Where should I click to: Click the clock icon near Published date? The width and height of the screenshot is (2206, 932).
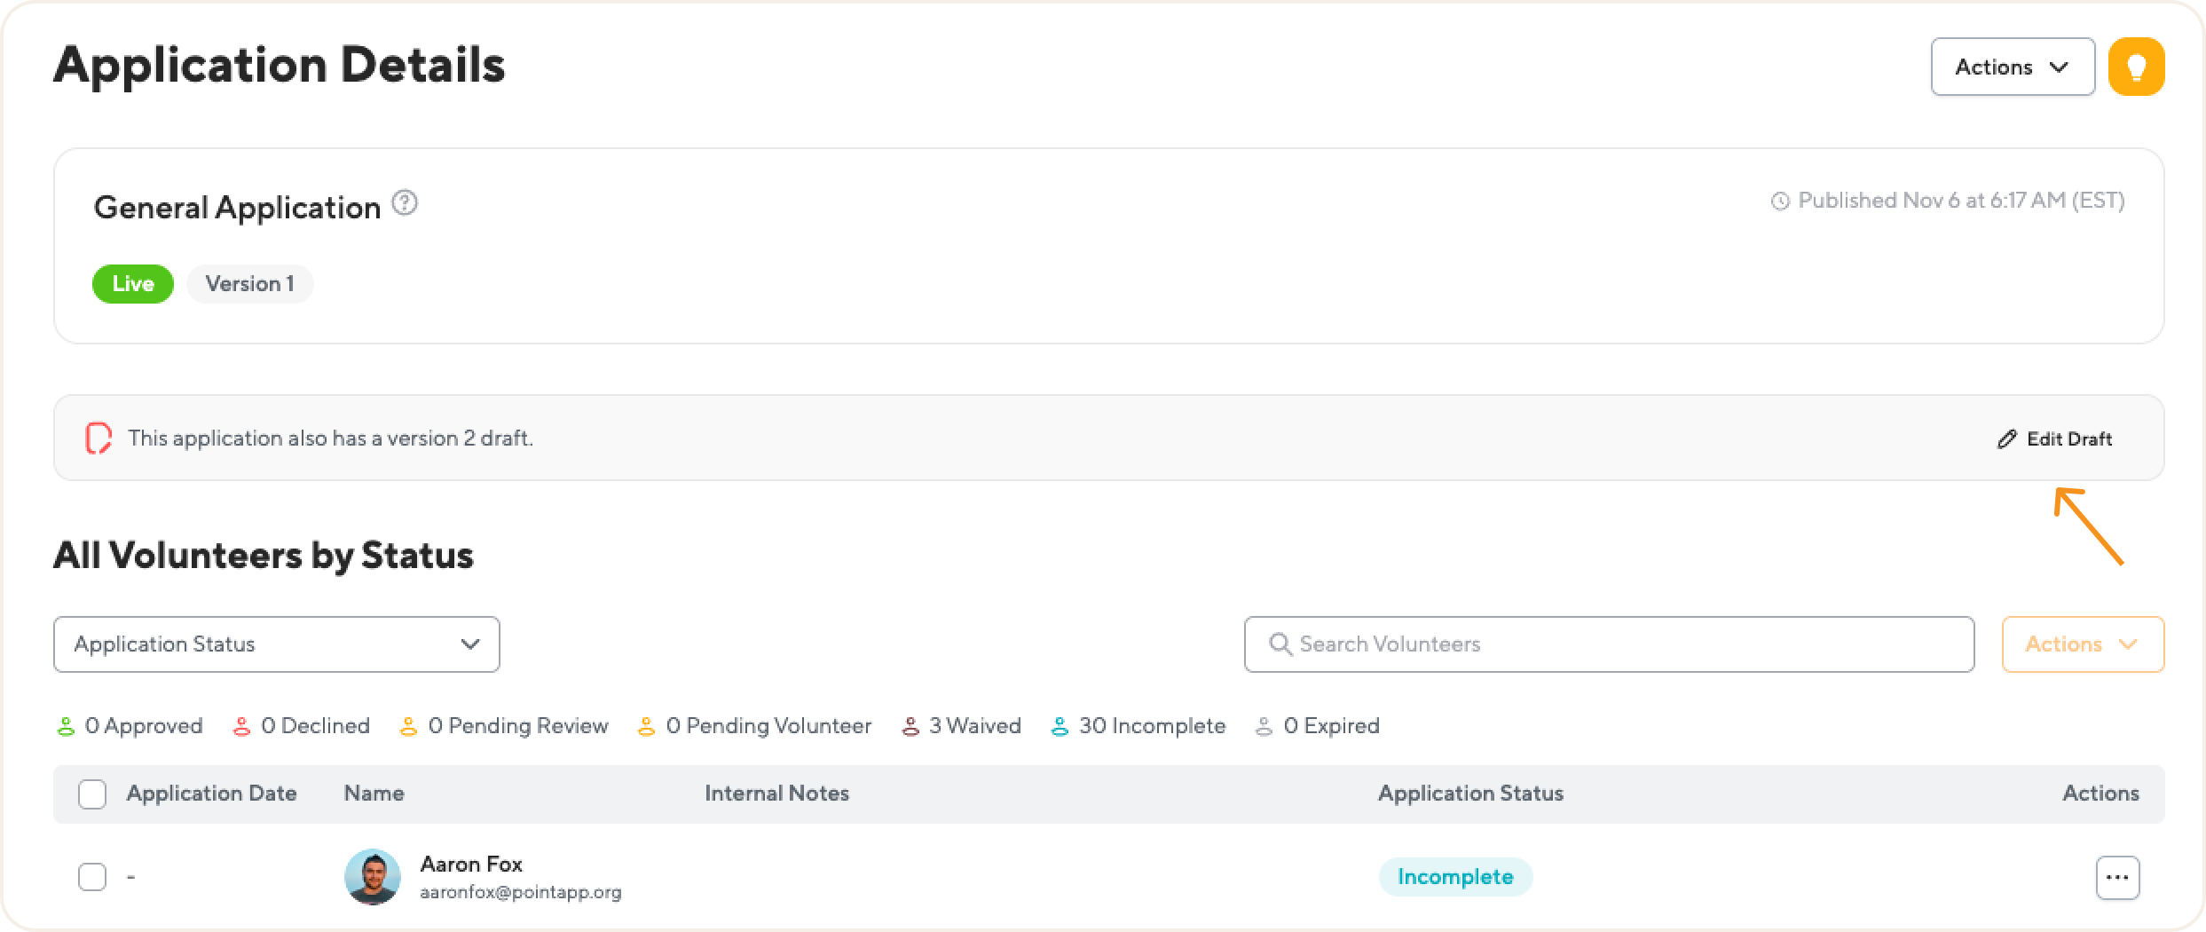[1779, 201]
